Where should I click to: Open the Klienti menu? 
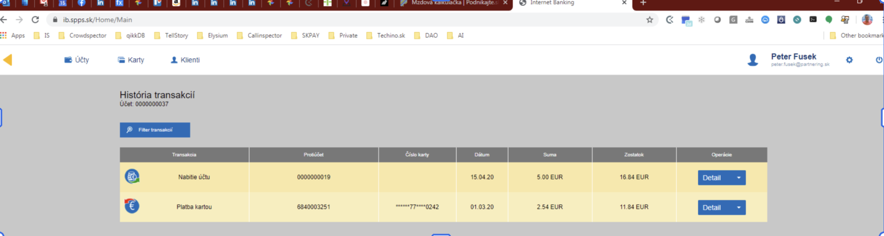185,60
